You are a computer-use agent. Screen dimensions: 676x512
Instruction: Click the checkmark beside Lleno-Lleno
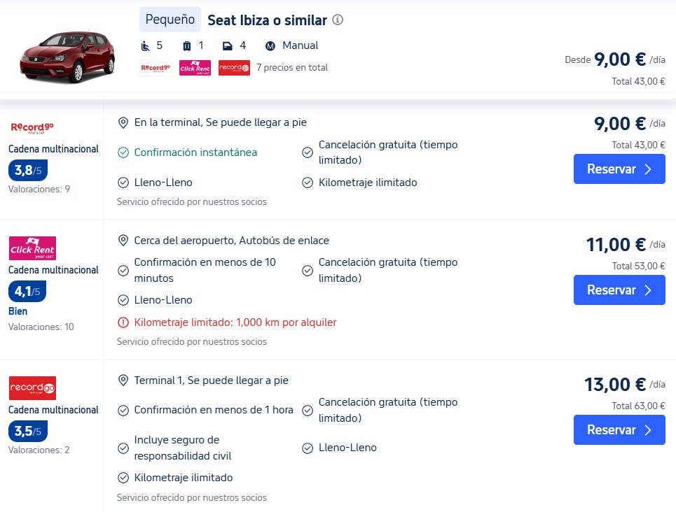coord(123,183)
